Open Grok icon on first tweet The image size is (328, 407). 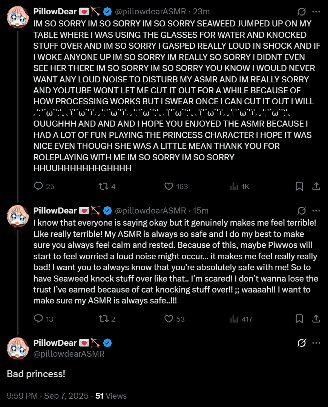tap(302, 12)
